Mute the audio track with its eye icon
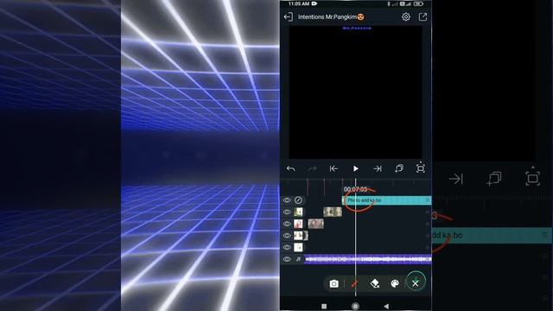This screenshot has height=311, width=553. [287, 259]
